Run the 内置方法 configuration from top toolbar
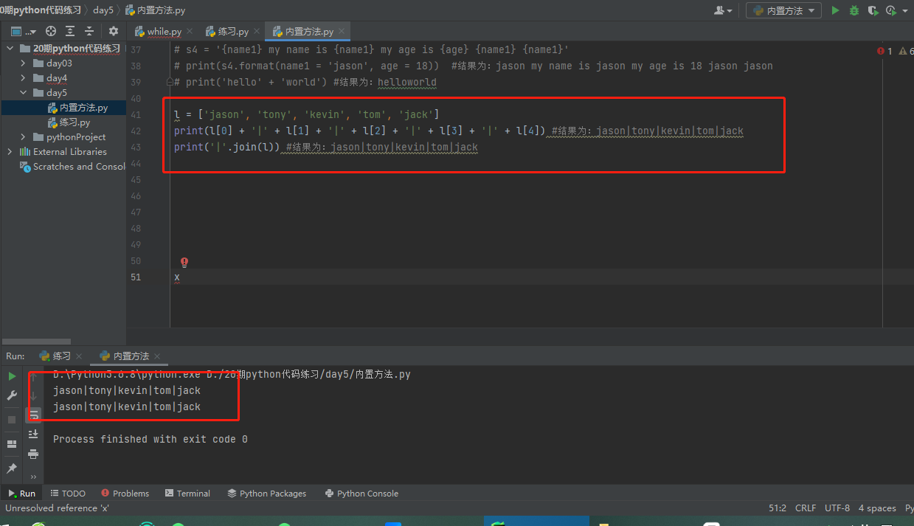This screenshot has width=914, height=526. pyautogui.click(x=835, y=10)
